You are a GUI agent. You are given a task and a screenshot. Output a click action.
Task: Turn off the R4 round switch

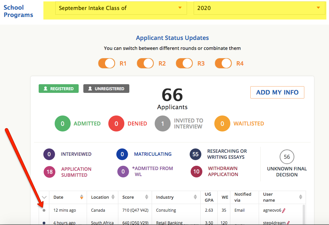click(x=223, y=63)
